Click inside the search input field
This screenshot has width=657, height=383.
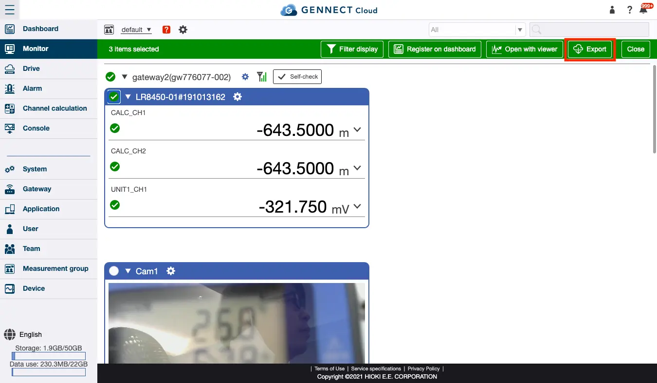pyautogui.click(x=589, y=29)
